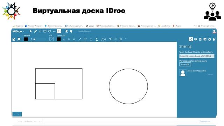Click the Fill no-color swatch
The image size is (224, 126).
tap(51, 39)
